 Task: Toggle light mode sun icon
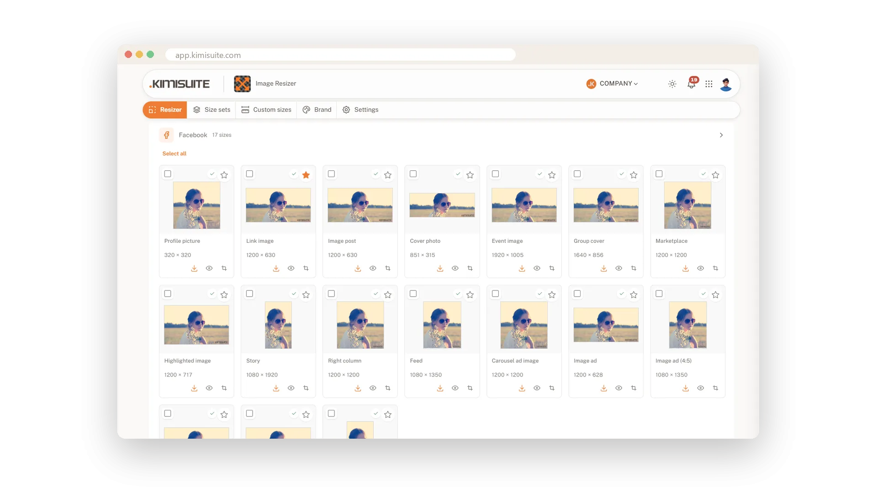[x=672, y=84]
